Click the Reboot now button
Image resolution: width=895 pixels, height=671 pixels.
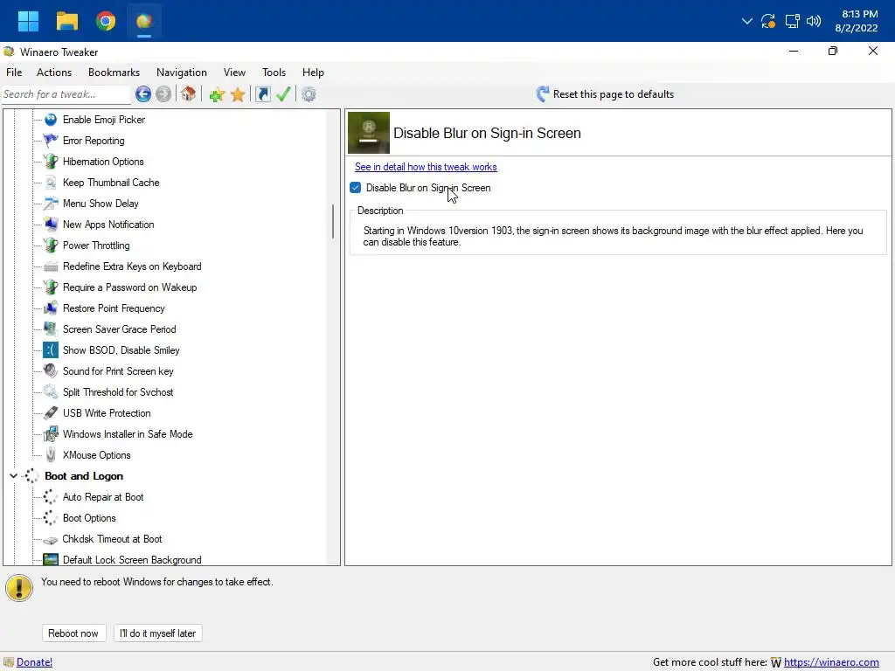pyautogui.click(x=73, y=633)
